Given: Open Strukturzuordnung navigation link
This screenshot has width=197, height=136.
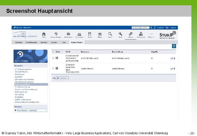Looking at the screenshot, I should (22, 87).
